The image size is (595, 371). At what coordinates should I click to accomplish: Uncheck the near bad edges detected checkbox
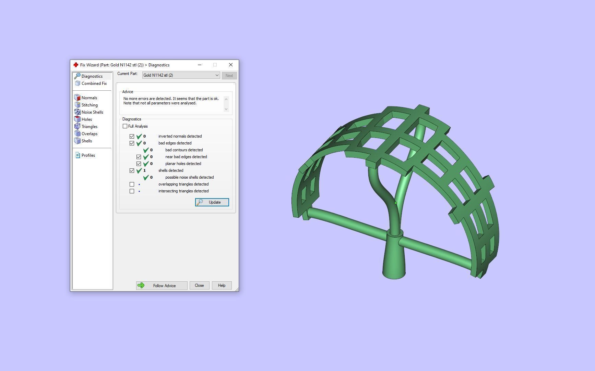[x=139, y=157]
